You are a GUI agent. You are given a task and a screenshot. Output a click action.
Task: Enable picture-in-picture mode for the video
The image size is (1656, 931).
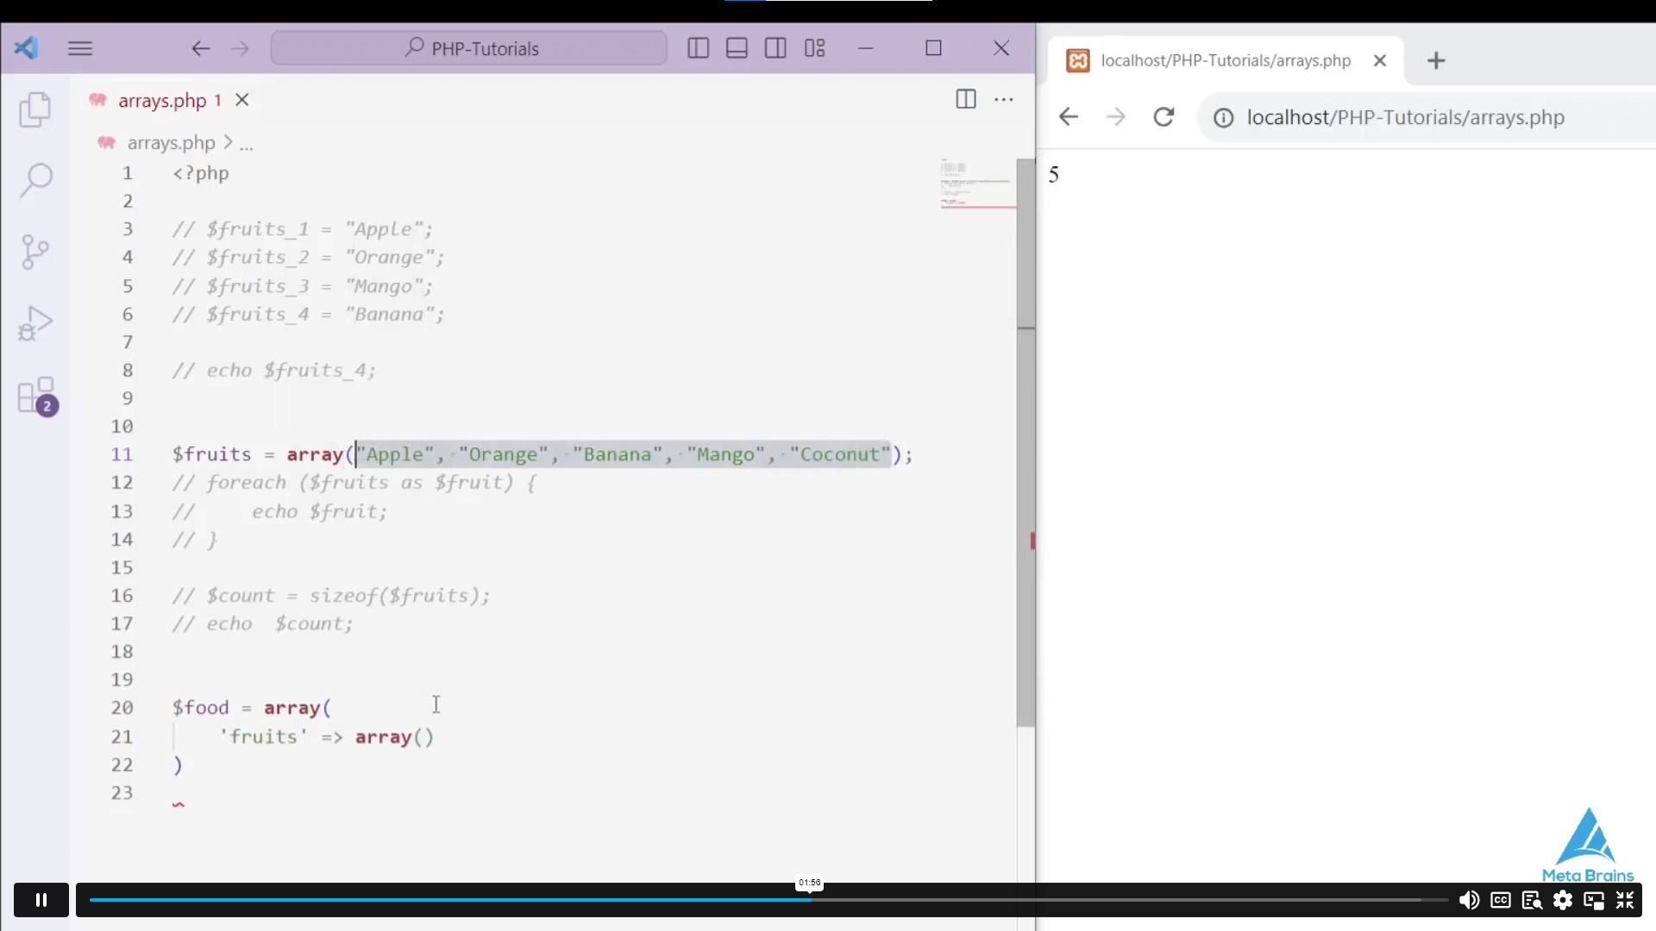coord(1594,900)
